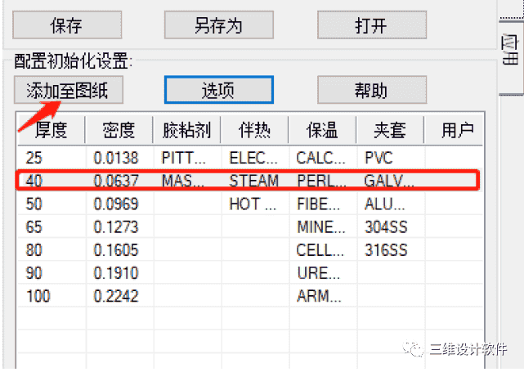Screen dimensions: 524x372
Task: Select adhesive PITT... cell
Action: tap(183, 158)
